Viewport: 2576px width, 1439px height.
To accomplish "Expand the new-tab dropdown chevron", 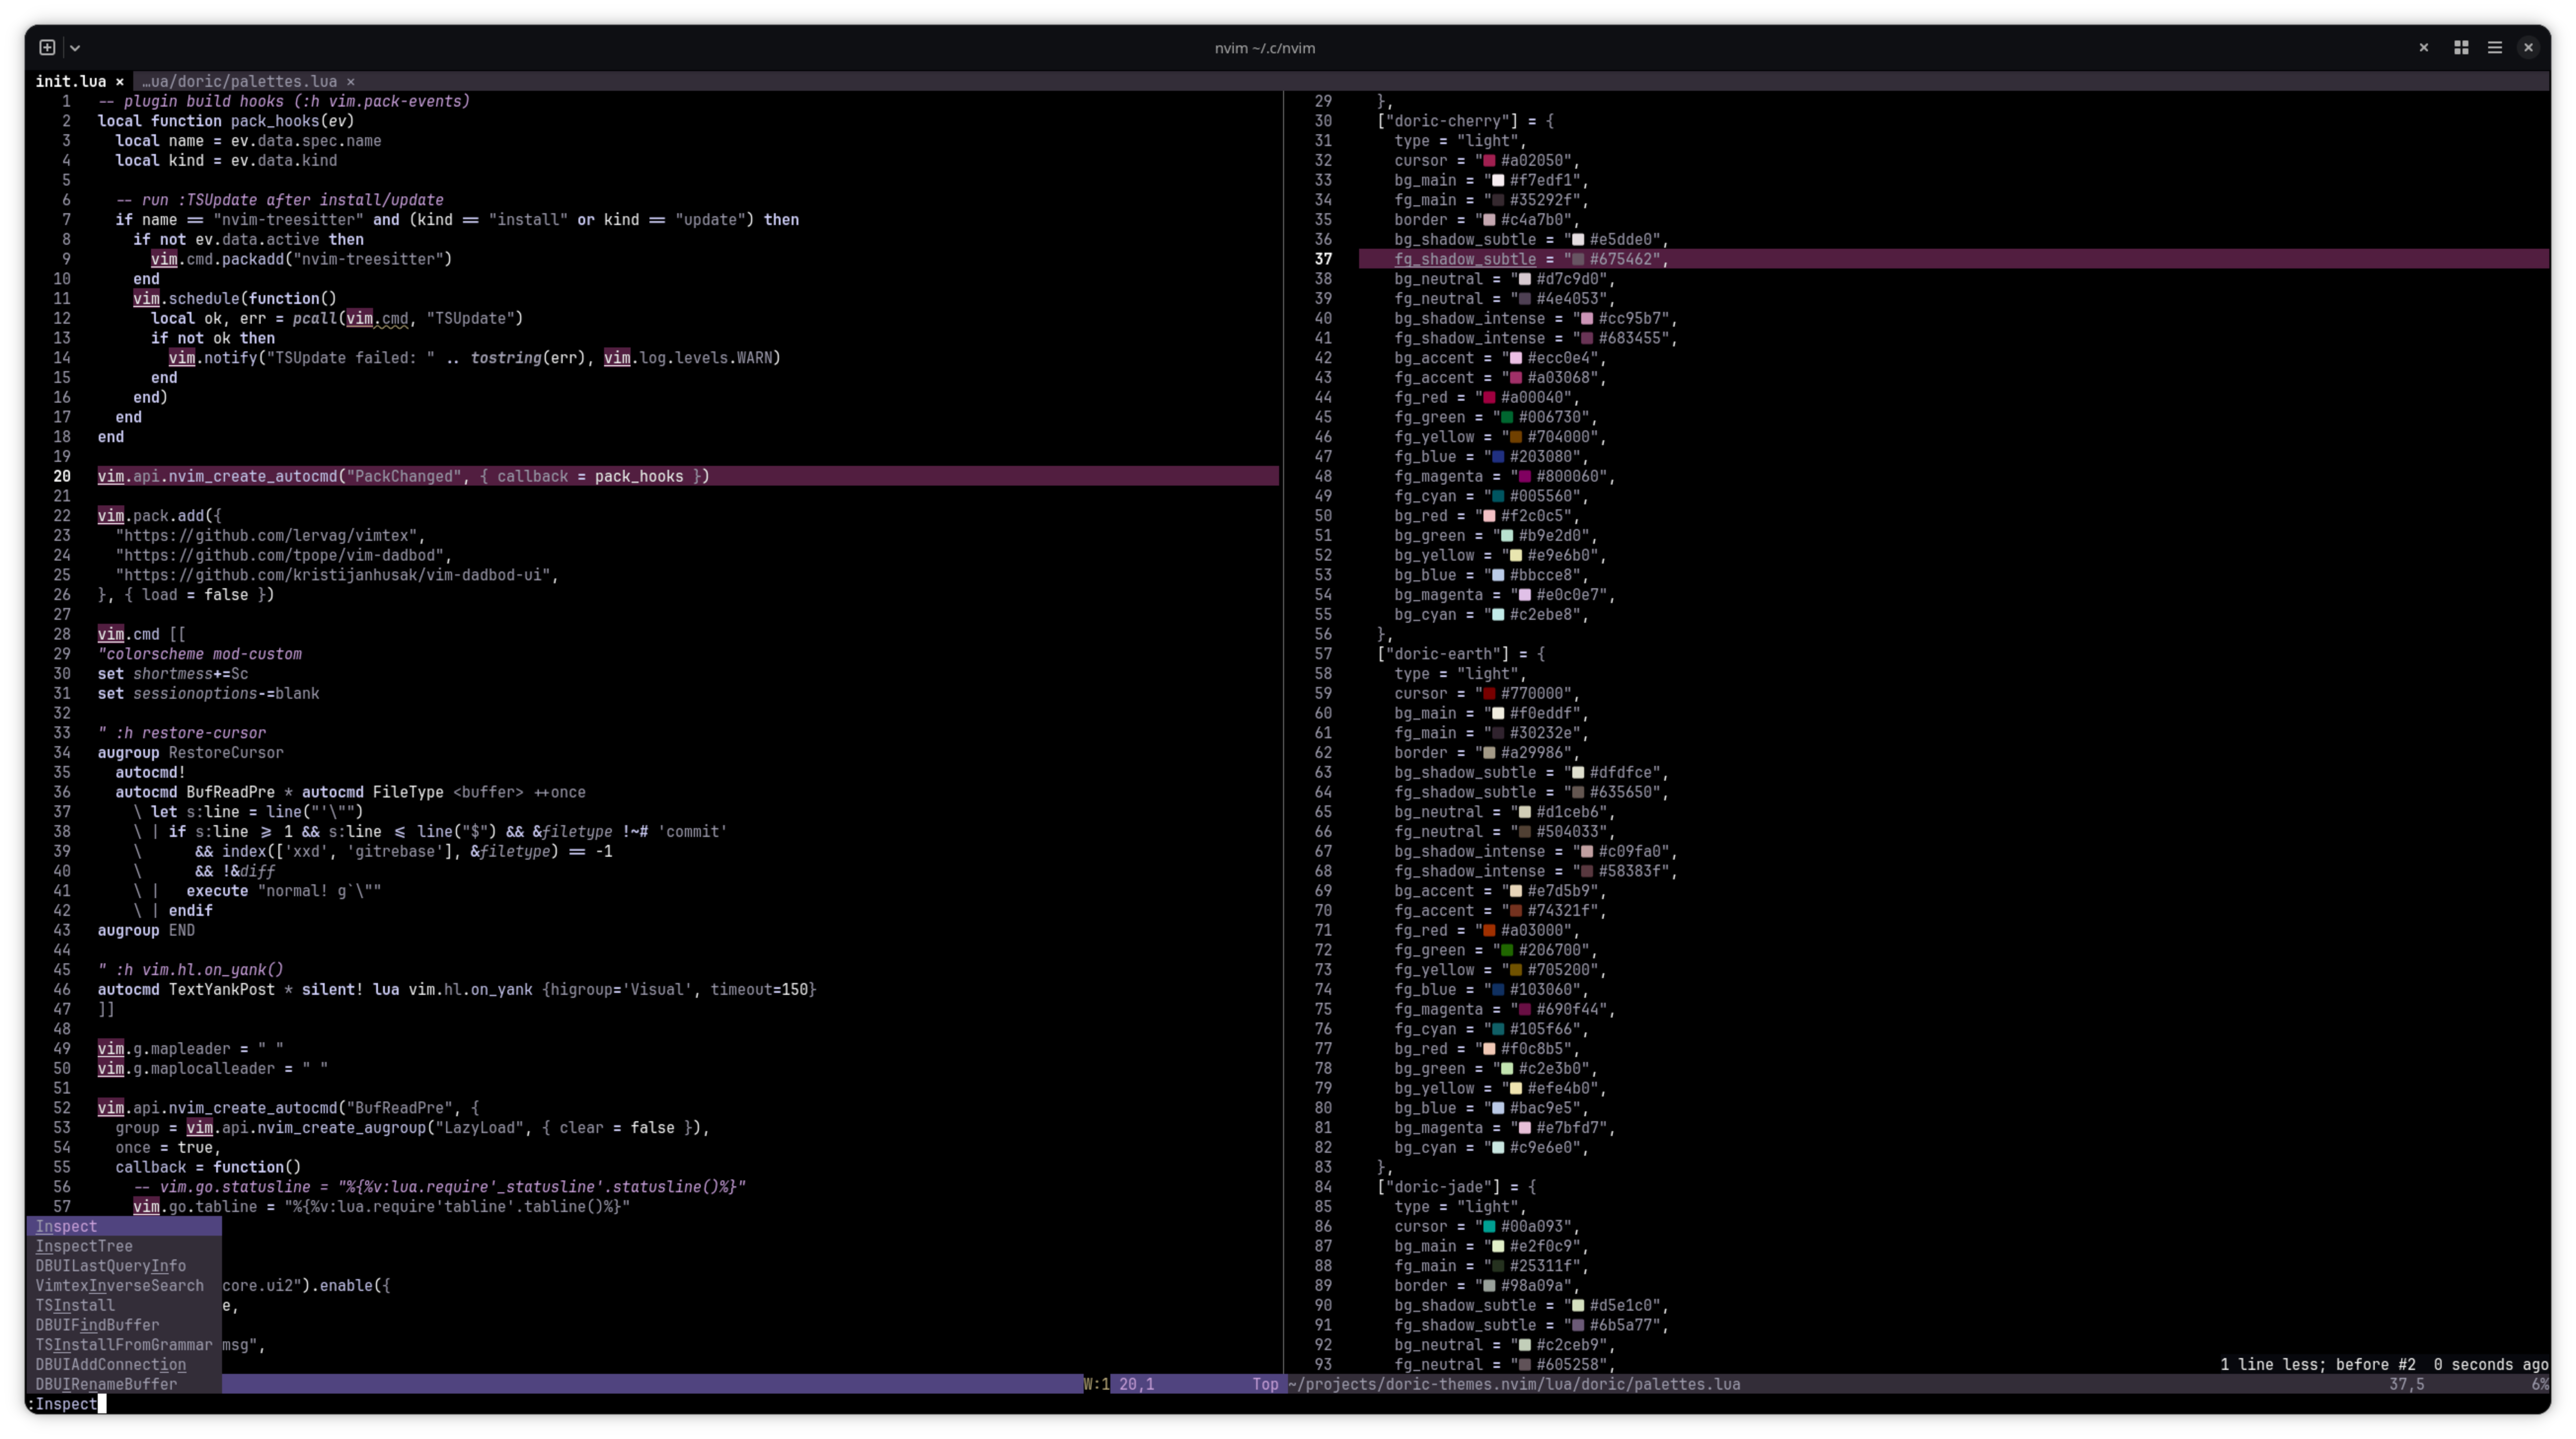I will 75,47.
